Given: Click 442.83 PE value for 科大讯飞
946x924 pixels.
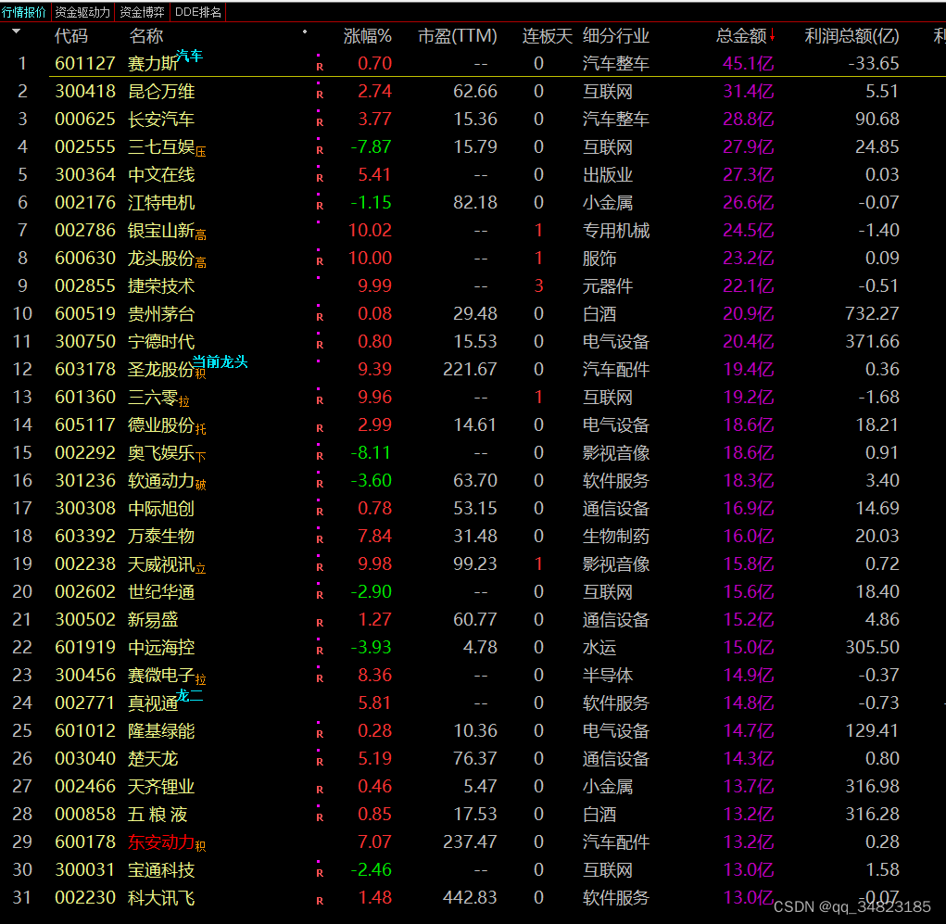Looking at the screenshot, I should [x=470, y=897].
